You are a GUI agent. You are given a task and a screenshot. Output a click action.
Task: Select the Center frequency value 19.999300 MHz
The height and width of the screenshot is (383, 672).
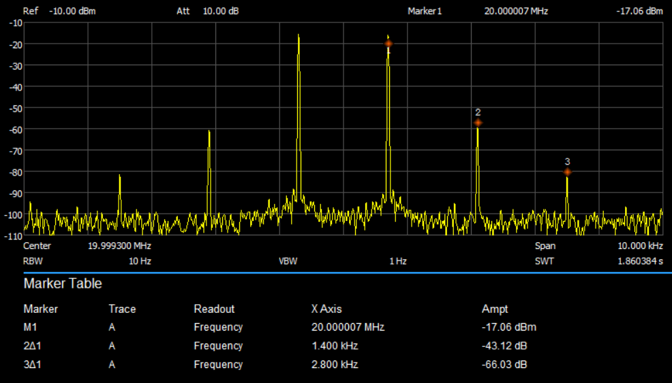click(119, 246)
